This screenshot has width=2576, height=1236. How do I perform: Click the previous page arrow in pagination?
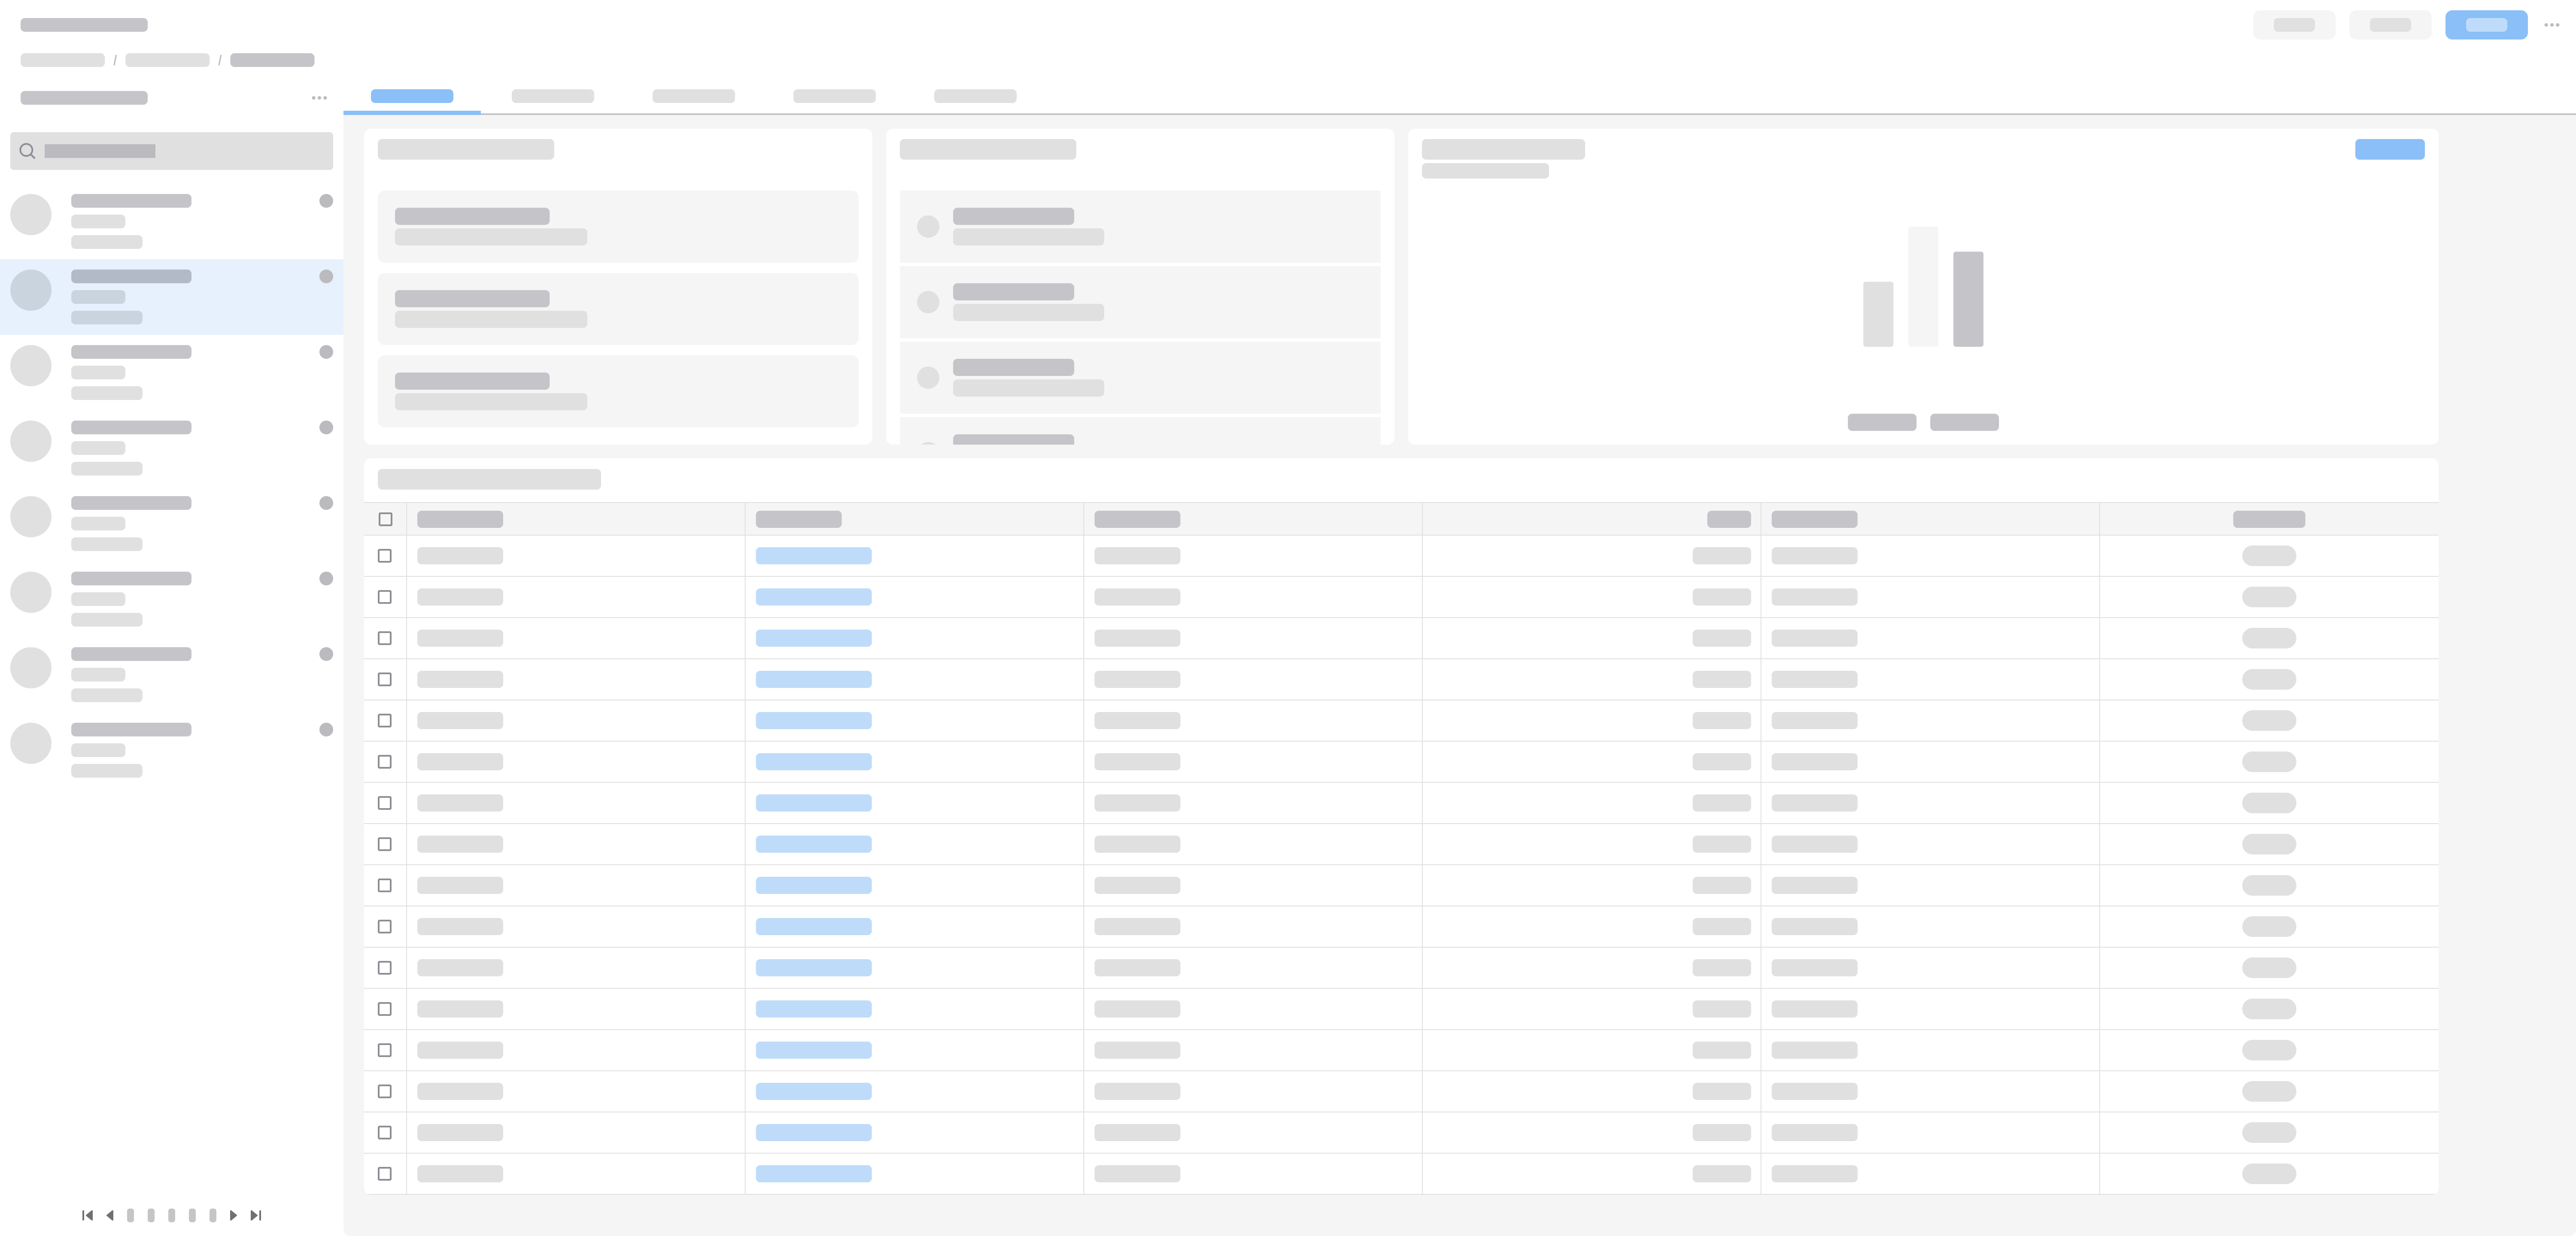pos(110,1215)
